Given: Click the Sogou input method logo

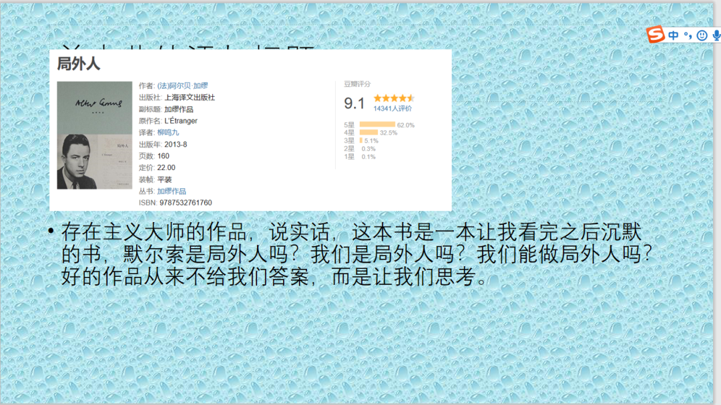Looking at the screenshot, I should click(x=657, y=35).
